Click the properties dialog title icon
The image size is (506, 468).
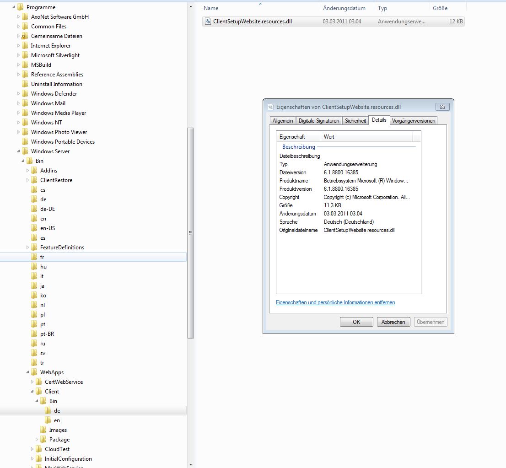(x=270, y=107)
